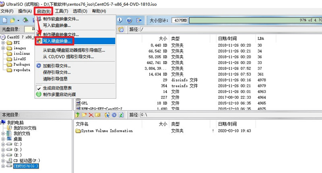The width and height of the screenshot is (322, 173).
Task: Click the new file toolbar icon
Action: (x=4, y=20)
